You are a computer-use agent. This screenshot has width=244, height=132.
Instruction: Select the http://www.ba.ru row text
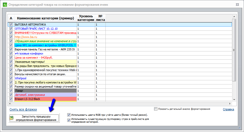(x=26, y=37)
